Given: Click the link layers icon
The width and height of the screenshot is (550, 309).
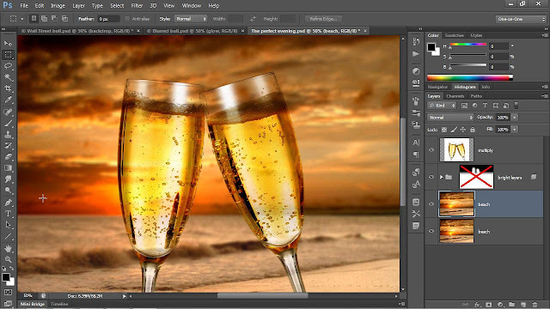Looking at the screenshot, I should pyautogui.click(x=466, y=305).
